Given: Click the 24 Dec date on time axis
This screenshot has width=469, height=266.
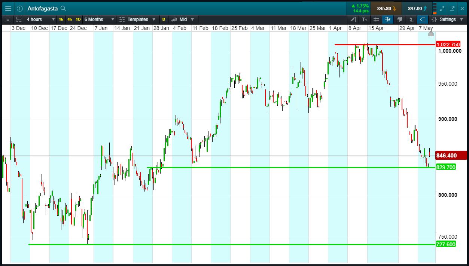Looking at the screenshot, I should (78, 28).
